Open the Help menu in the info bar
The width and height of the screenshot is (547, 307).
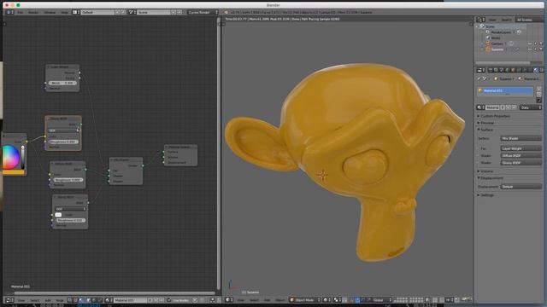click(x=65, y=12)
